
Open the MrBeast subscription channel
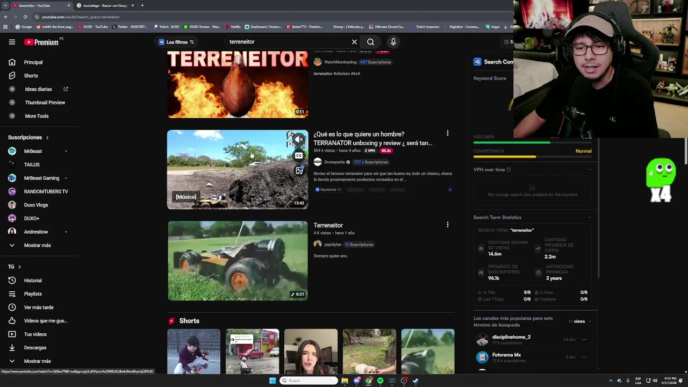[32, 151]
